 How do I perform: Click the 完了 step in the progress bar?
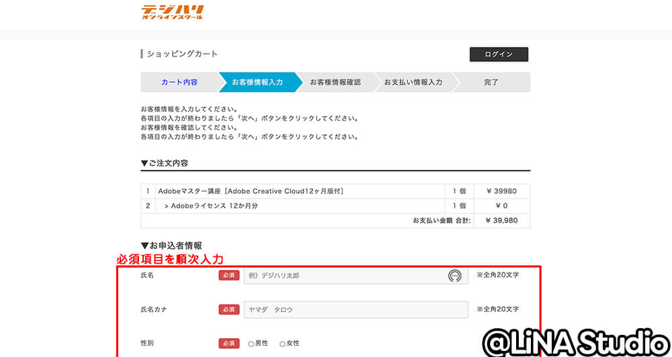pos(491,83)
